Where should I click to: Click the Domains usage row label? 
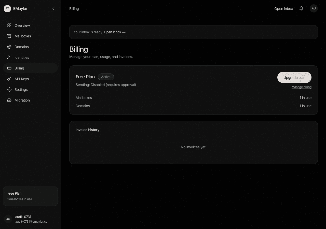(83, 106)
